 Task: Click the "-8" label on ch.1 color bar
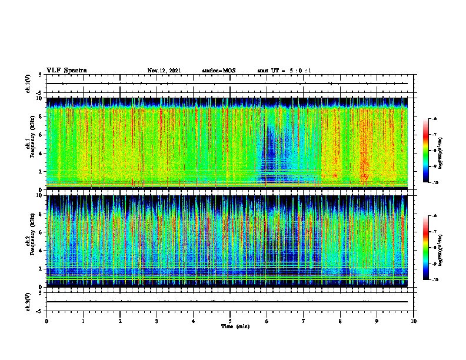434,151
